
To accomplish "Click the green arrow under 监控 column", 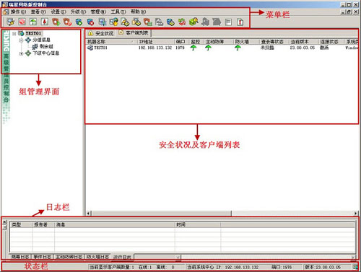I will tap(193, 48).
